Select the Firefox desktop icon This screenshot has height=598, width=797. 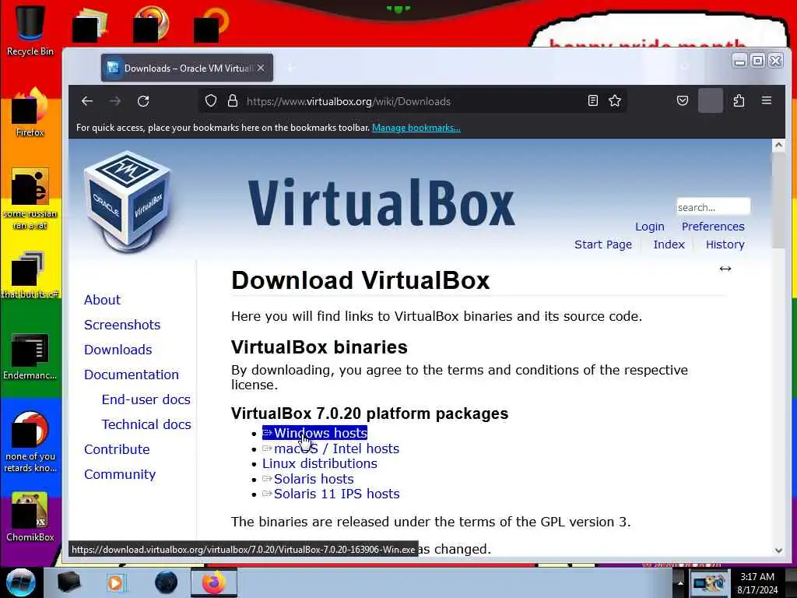pos(30,112)
